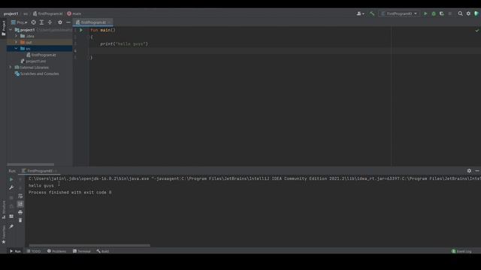Pin the Run tab with the pin icon
Screen dimensions: 481x270
click(11, 226)
